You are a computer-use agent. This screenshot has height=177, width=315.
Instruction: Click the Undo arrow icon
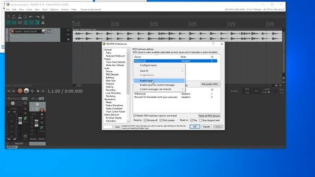pos(31,17)
